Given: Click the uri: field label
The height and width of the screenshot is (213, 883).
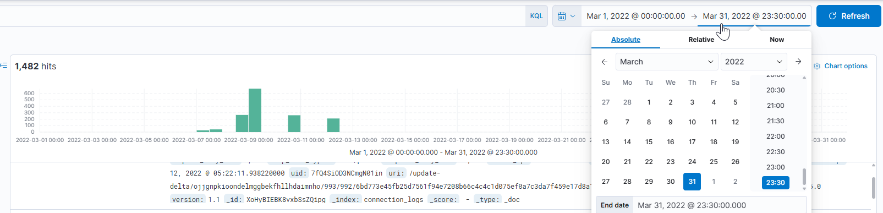Looking at the screenshot, I should pos(396,173).
